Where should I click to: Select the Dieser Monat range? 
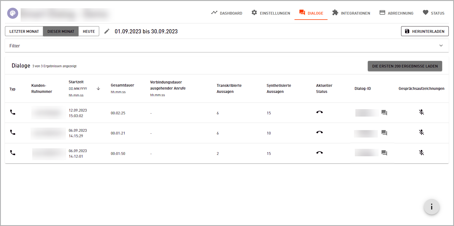61,31
